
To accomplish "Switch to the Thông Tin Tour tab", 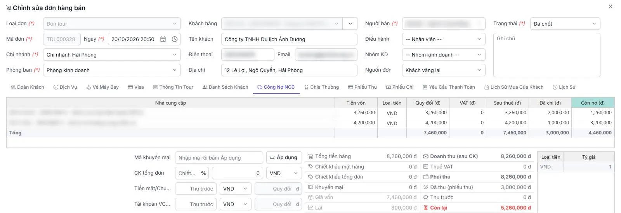I will [173, 87].
